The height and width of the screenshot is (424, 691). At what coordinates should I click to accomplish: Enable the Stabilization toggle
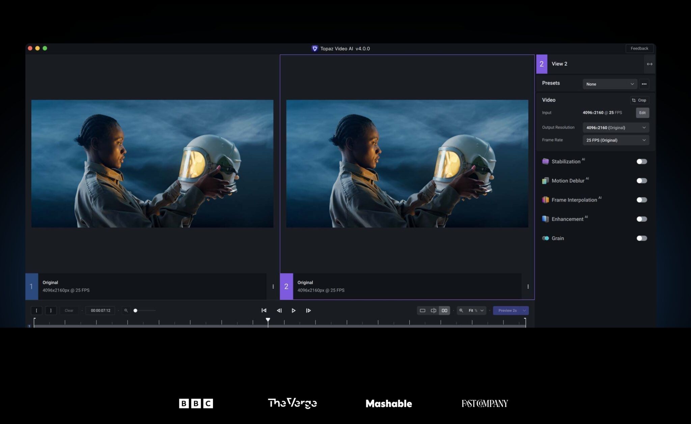point(641,161)
